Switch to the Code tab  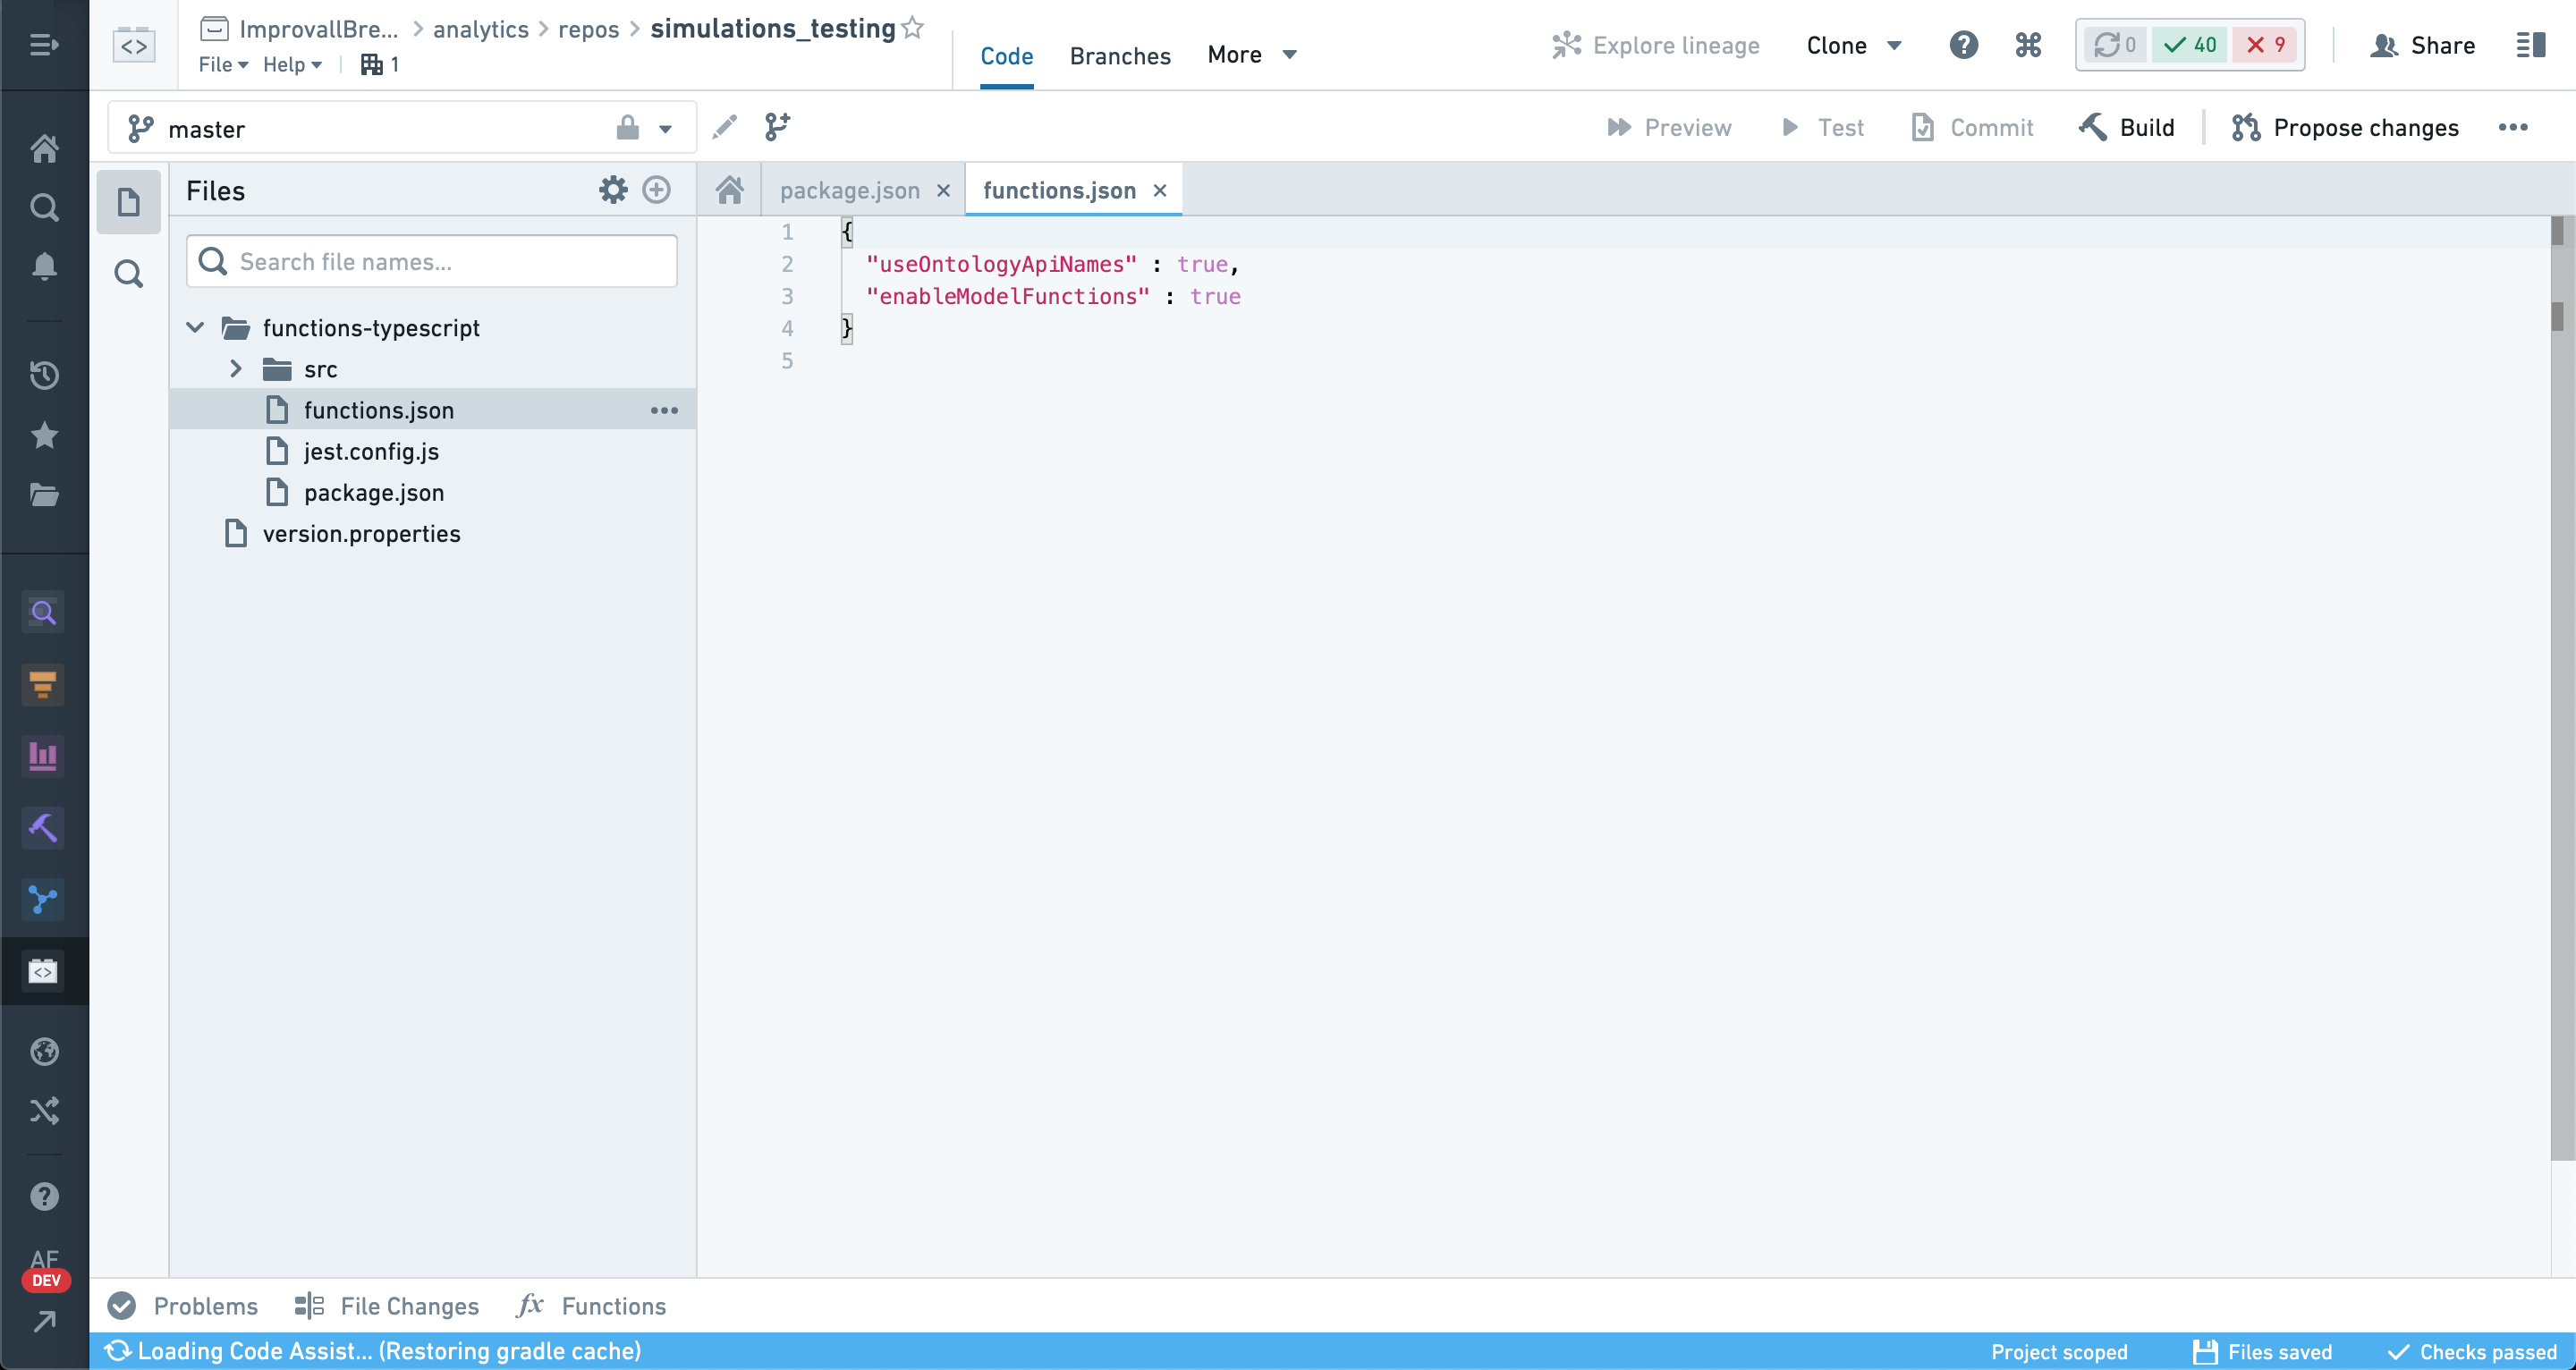pos(1005,55)
